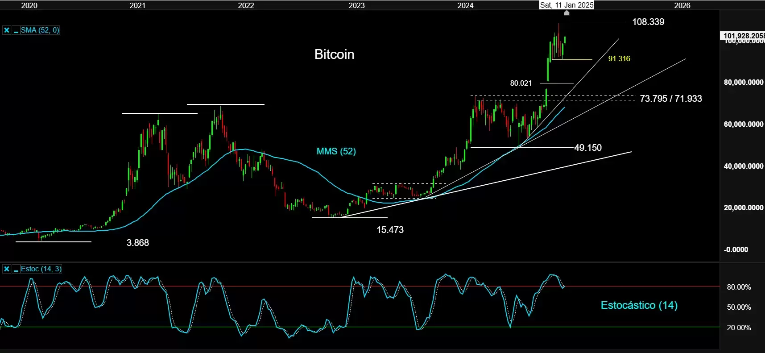Click the current price tag 101,928
Image resolution: width=765 pixels, height=353 pixels.
click(x=743, y=36)
